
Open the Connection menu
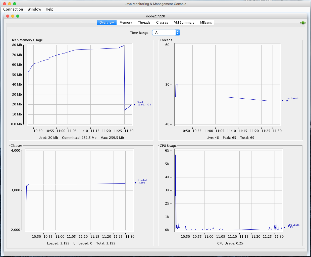pyautogui.click(x=13, y=9)
